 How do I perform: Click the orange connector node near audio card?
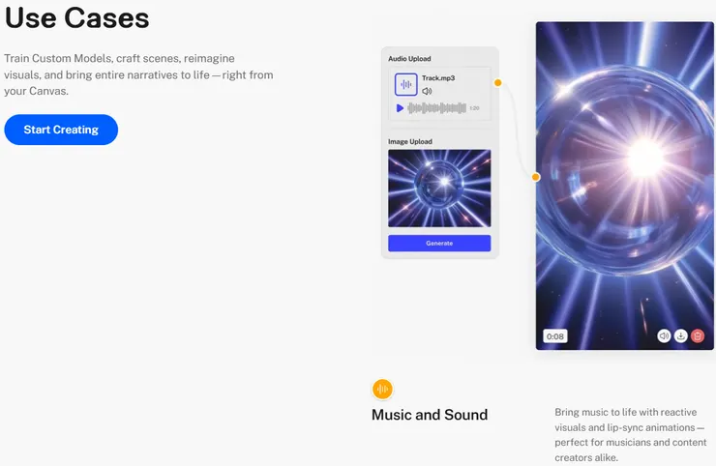tap(498, 82)
